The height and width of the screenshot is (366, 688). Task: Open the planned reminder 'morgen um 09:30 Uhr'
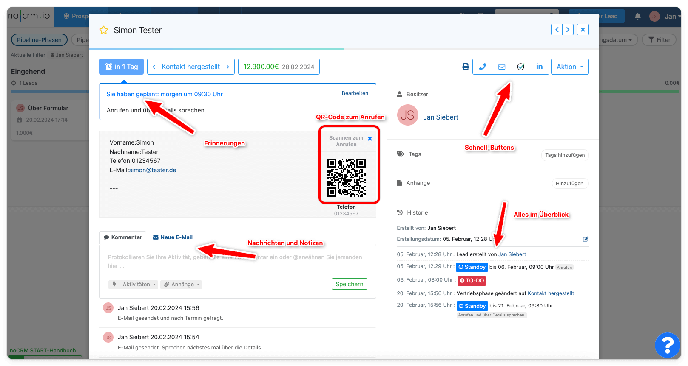click(165, 94)
